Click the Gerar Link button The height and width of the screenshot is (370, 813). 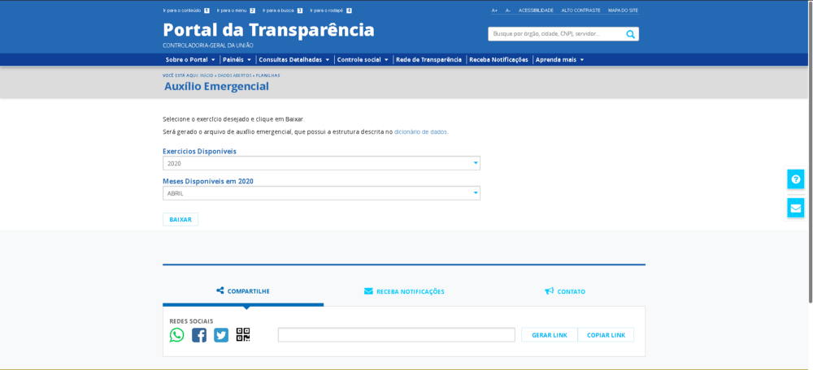pos(550,335)
